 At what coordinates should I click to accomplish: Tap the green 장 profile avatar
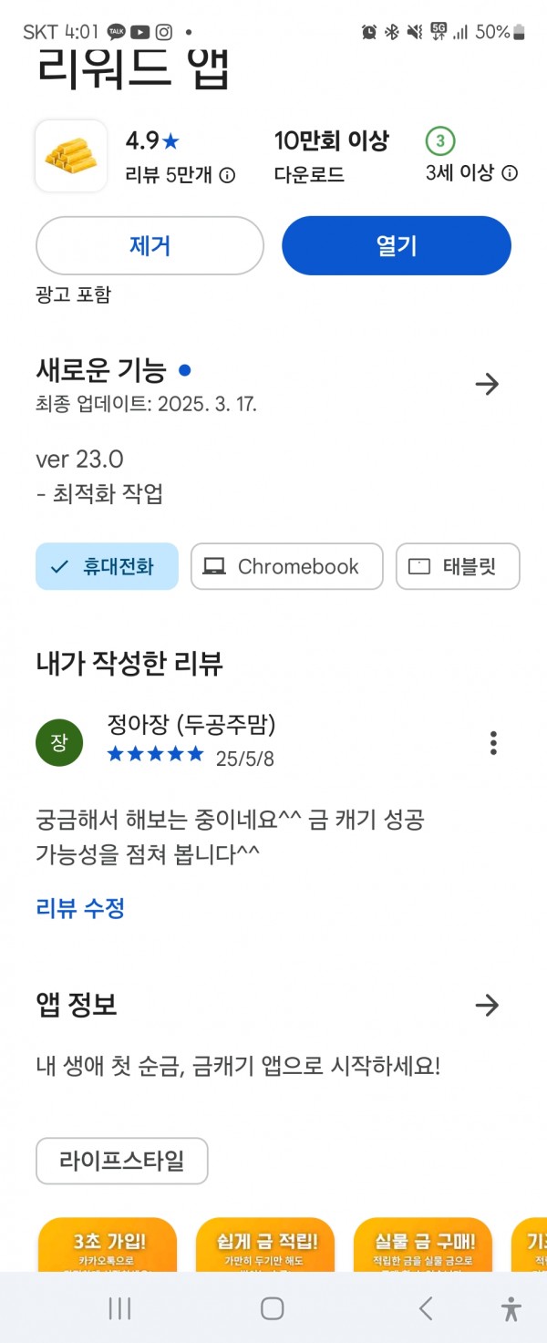(59, 742)
